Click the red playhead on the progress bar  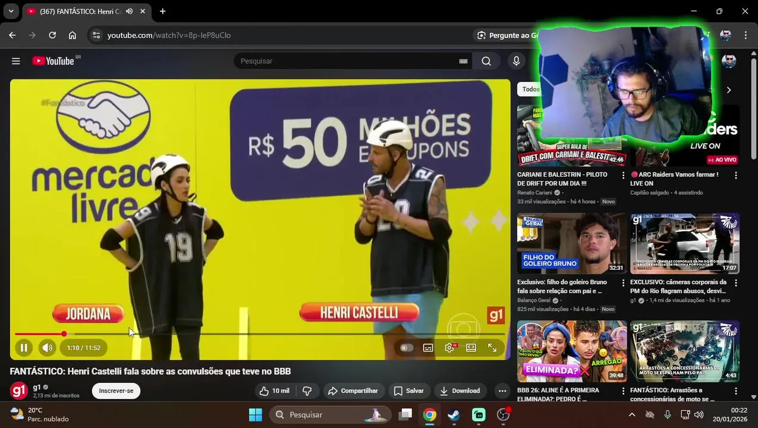tap(64, 334)
